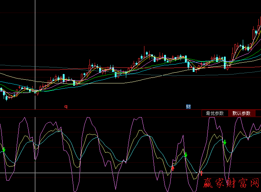The width and height of the screenshot is (261, 192).
Task: Select the green arrow right of the first red arrow
Action: (186, 155)
